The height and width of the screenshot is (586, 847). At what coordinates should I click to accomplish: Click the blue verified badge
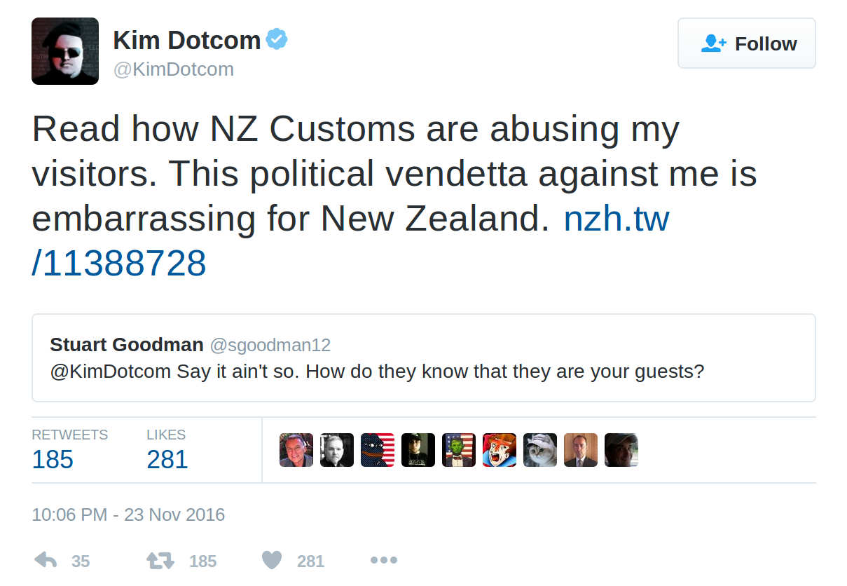click(x=277, y=40)
